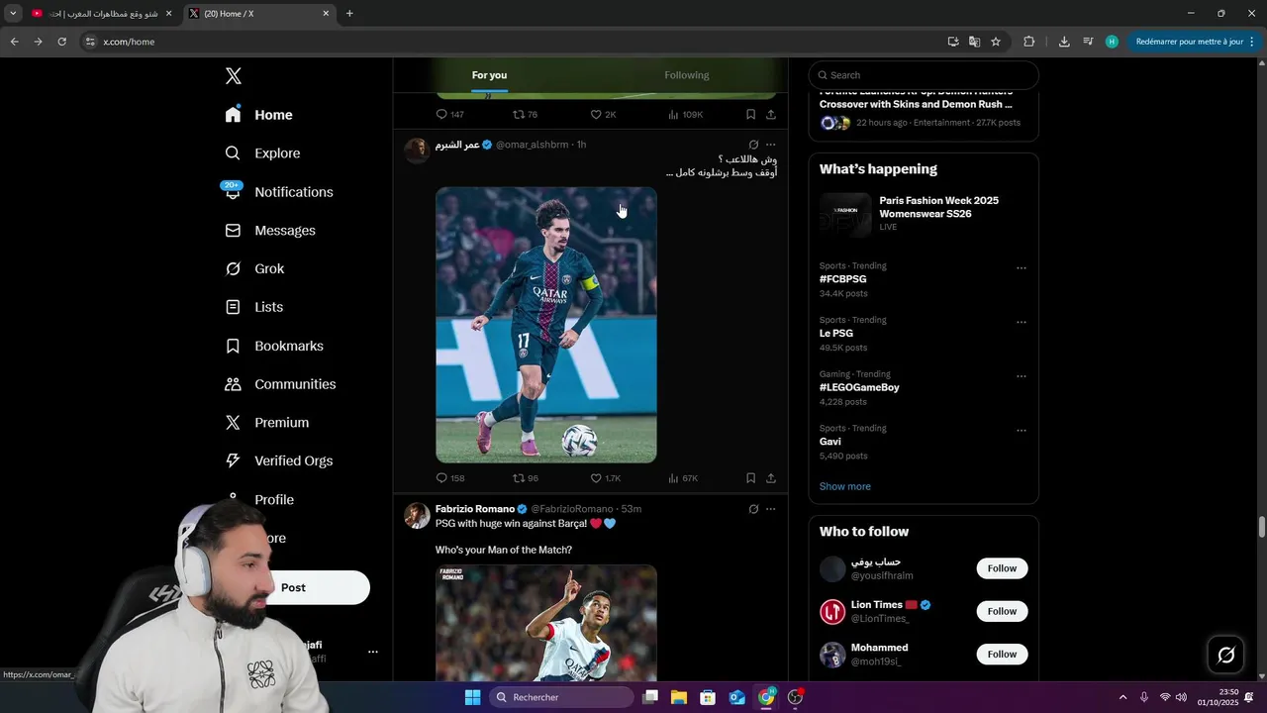Click Grok icon on omar_alshbrm post
The width and height of the screenshot is (1267, 713).
(x=753, y=145)
